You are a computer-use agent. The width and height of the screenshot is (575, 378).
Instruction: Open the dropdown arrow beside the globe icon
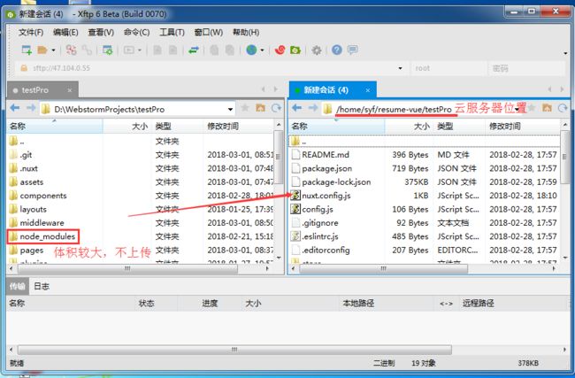[x=262, y=50]
